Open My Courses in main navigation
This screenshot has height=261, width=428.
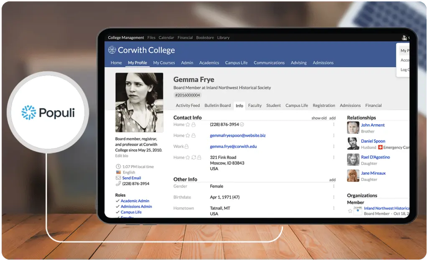click(x=164, y=63)
